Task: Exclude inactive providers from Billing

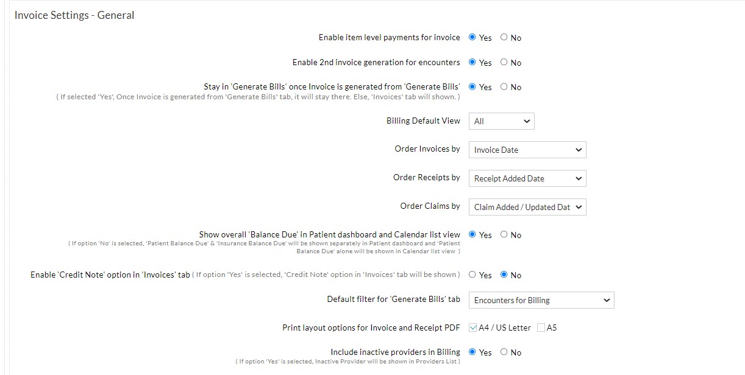Action: (x=503, y=352)
